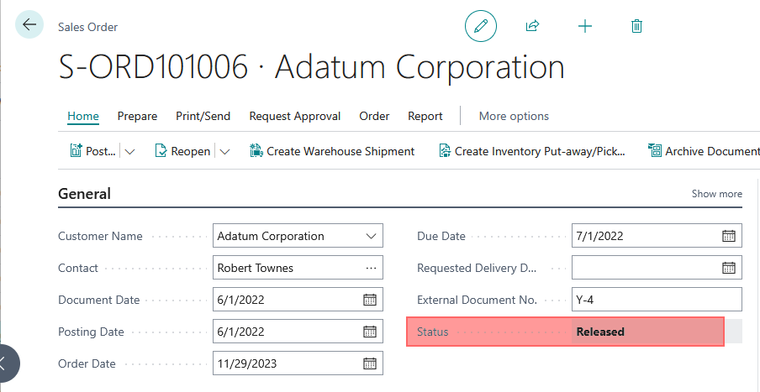Open Contact lookup ellipsis
This screenshot has height=392, width=760.
point(372,268)
